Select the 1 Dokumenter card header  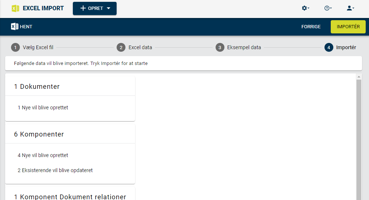click(x=70, y=86)
